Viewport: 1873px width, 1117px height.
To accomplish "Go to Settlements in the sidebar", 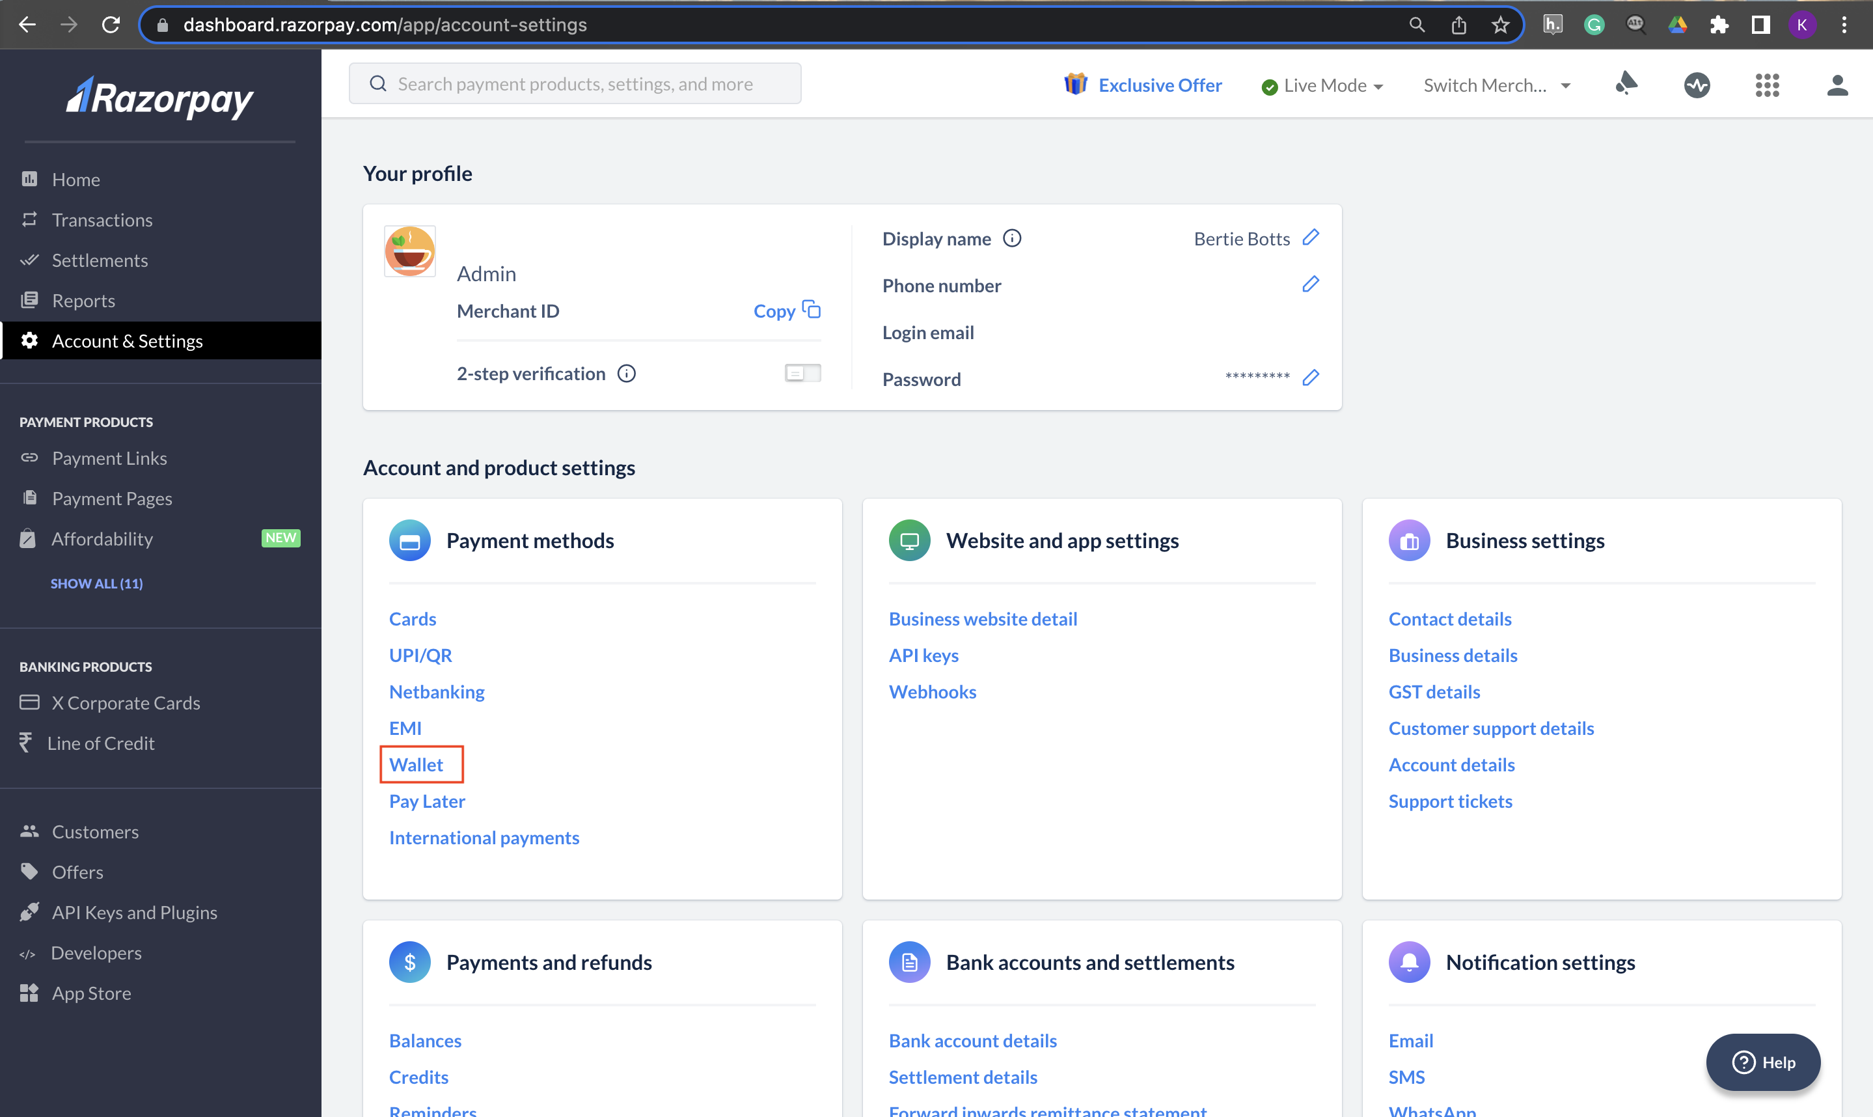I will 100,260.
